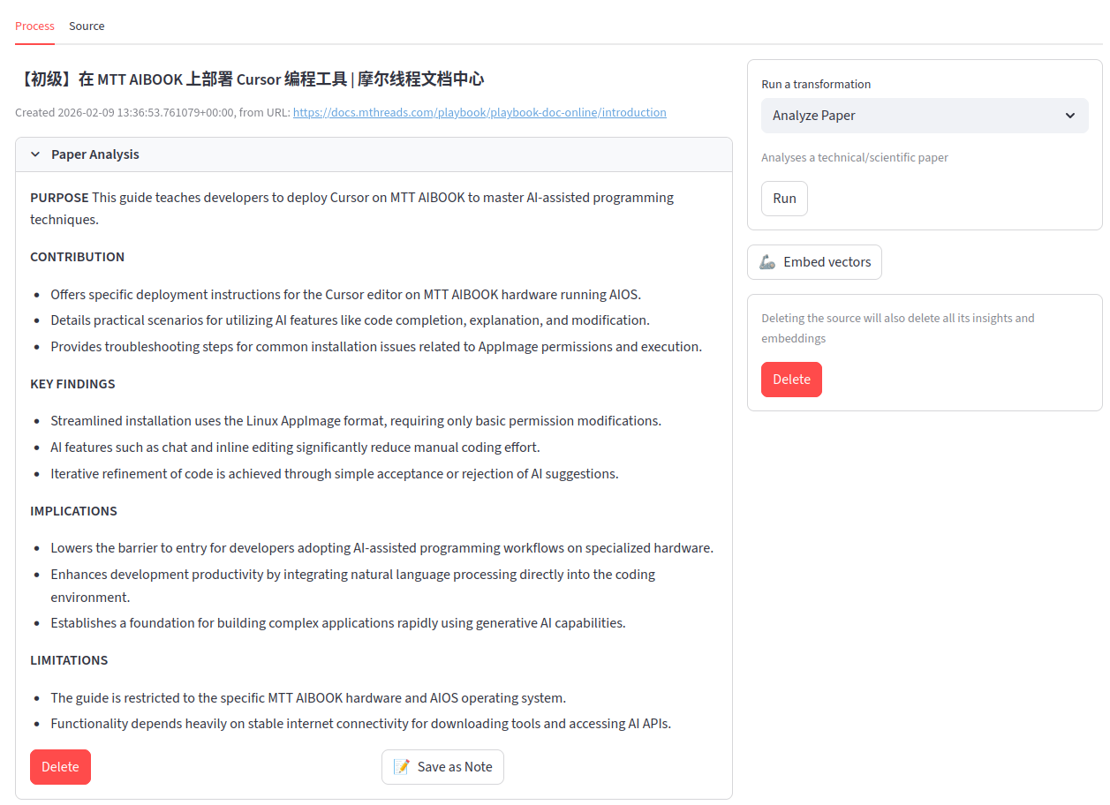Click the bullet about stable internet connectivity
The image size is (1110, 805).
click(x=360, y=724)
